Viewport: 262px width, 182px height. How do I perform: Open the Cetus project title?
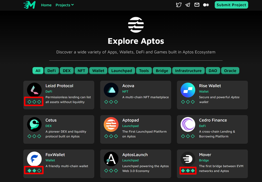coord(51,120)
